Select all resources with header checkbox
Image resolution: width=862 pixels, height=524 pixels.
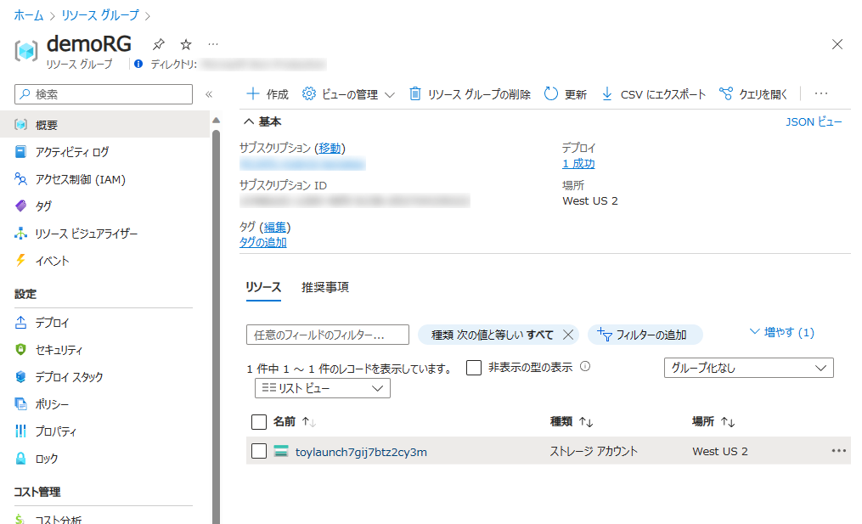259,422
